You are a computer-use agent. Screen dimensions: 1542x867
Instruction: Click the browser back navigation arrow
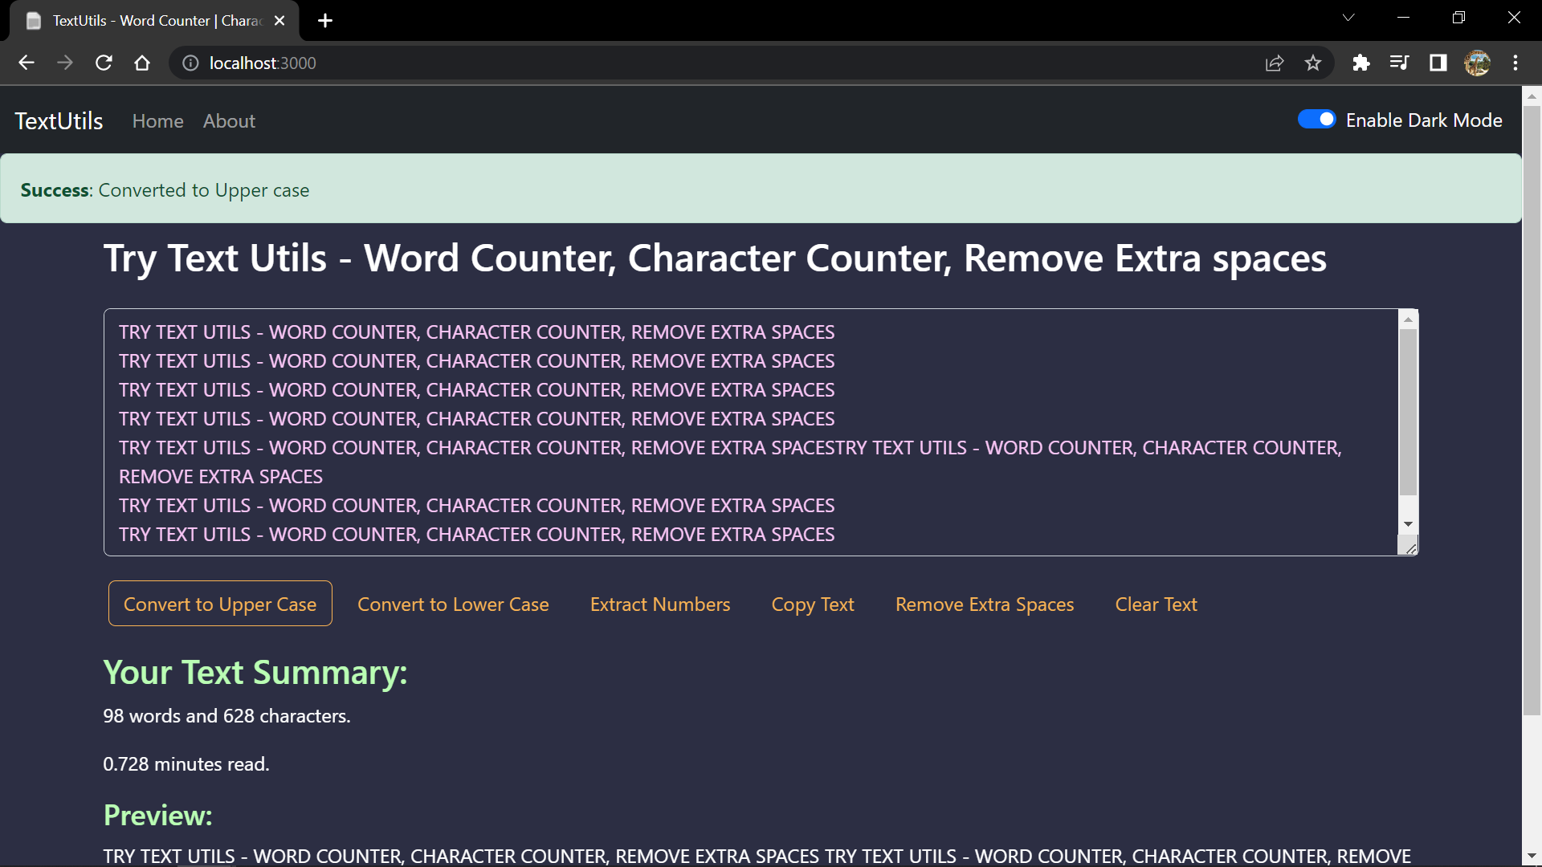tap(27, 63)
